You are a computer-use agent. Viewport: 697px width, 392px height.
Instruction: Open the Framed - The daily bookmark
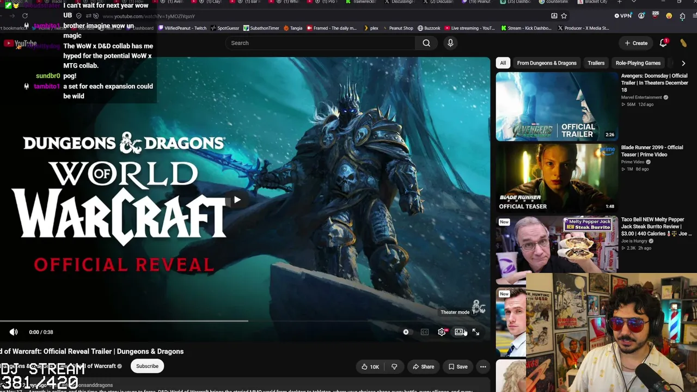[x=332, y=28]
